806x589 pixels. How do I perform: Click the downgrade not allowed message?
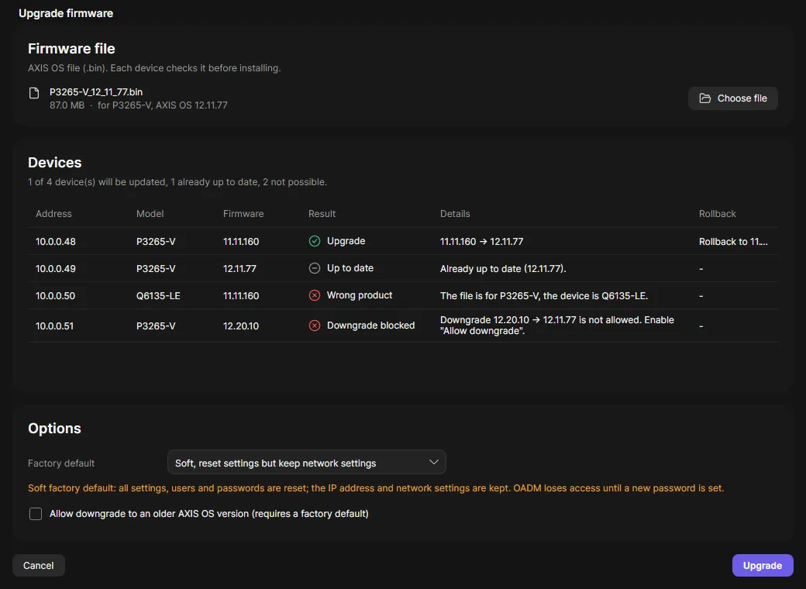click(557, 325)
